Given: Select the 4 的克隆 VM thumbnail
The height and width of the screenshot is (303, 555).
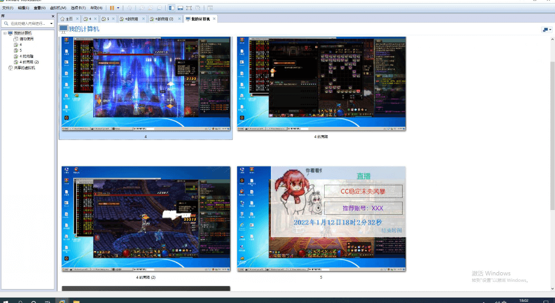Looking at the screenshot, I should [322, 83].
